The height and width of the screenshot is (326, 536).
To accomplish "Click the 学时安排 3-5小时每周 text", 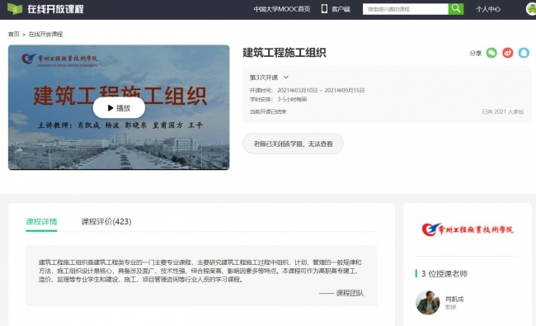I will (278, 99).
